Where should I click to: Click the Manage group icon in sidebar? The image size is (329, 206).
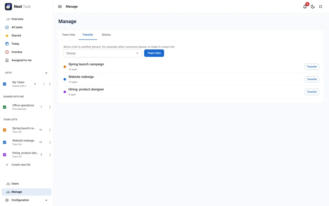tap(8, 192)
